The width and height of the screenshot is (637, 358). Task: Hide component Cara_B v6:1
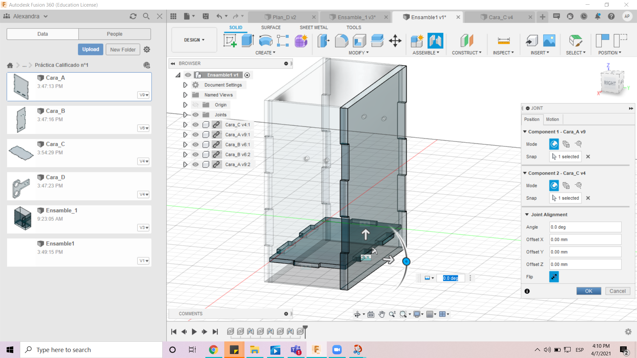[x=195, y=145]
